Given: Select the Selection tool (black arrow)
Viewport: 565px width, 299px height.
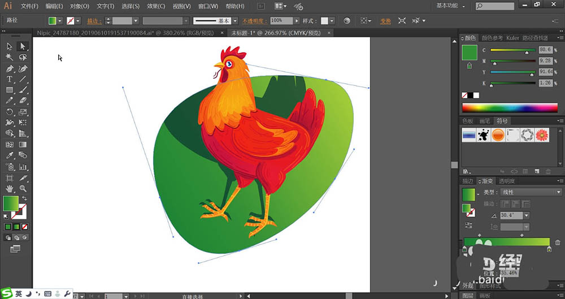Looking at the screenshot, I should [x=10, y=46].
